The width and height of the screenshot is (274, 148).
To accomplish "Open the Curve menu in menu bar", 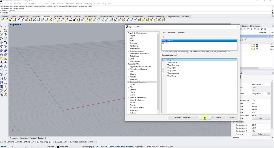I will point(25,4).
